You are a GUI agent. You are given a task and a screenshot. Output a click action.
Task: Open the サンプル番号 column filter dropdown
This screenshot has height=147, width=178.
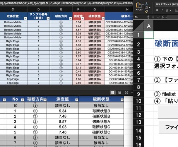click(x=48, y=18)
